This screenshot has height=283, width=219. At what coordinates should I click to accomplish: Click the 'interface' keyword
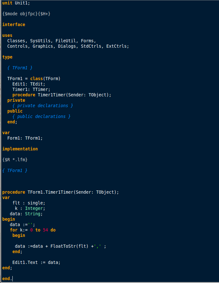(14, 24)
